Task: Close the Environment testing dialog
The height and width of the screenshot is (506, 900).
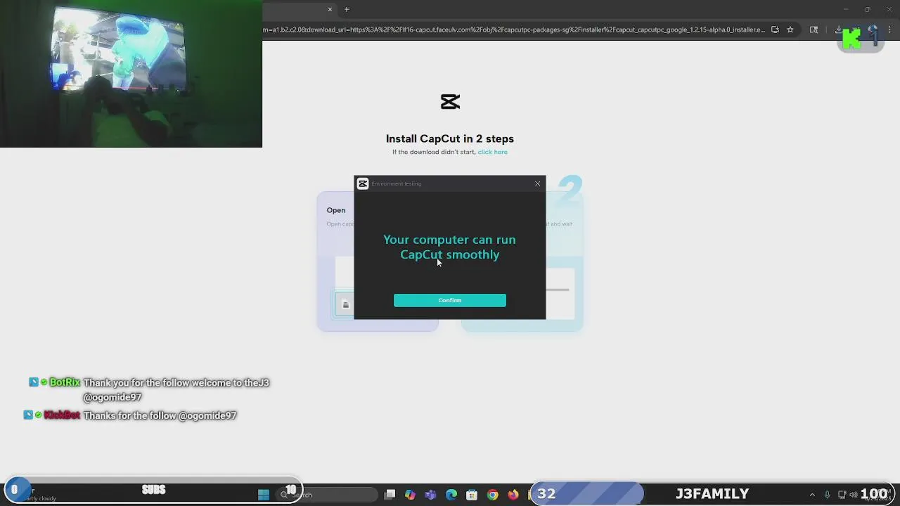Action: (538, 183)
